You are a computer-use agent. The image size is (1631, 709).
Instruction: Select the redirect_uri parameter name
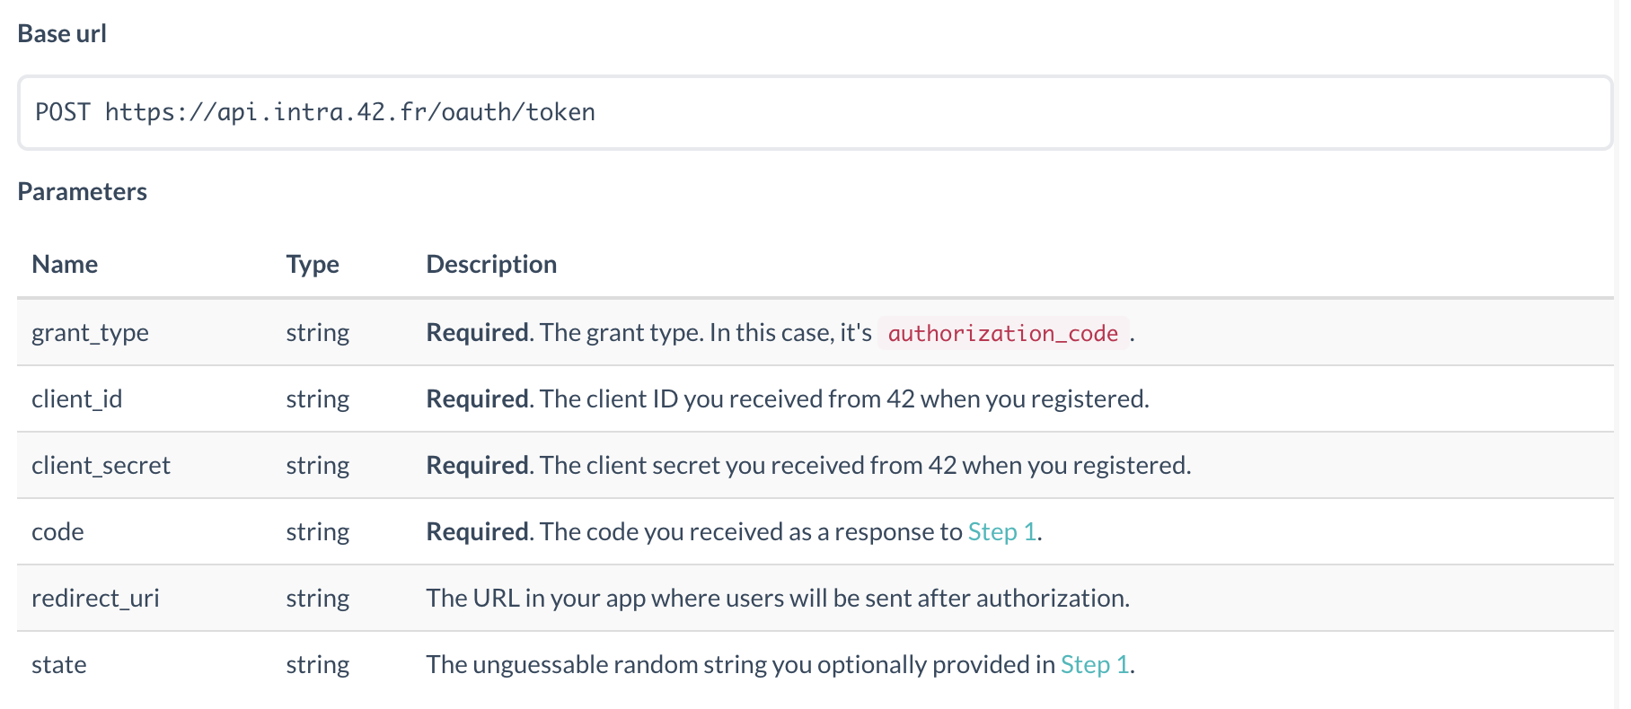[95, 599]
